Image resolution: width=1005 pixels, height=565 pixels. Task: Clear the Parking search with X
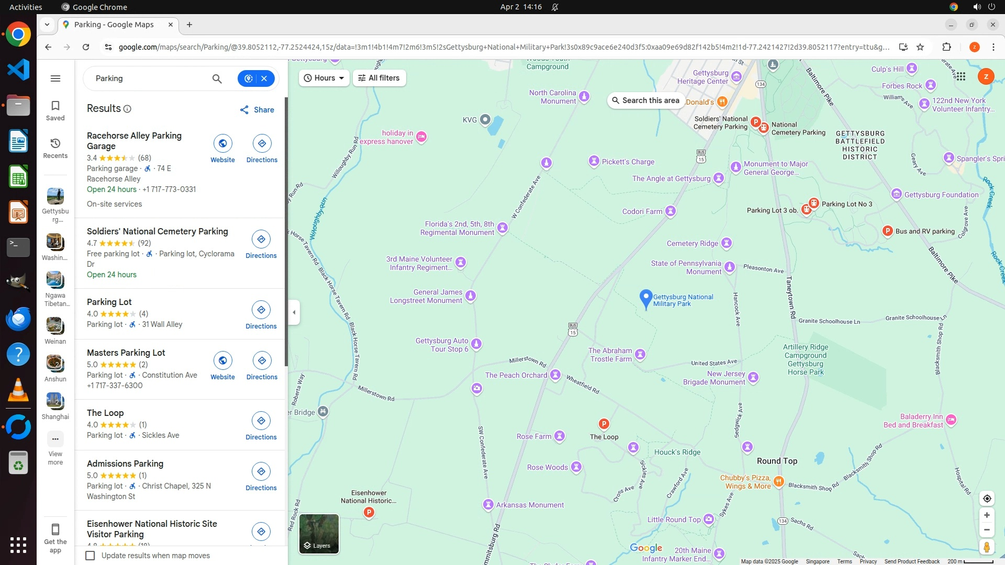coord(264,78)
